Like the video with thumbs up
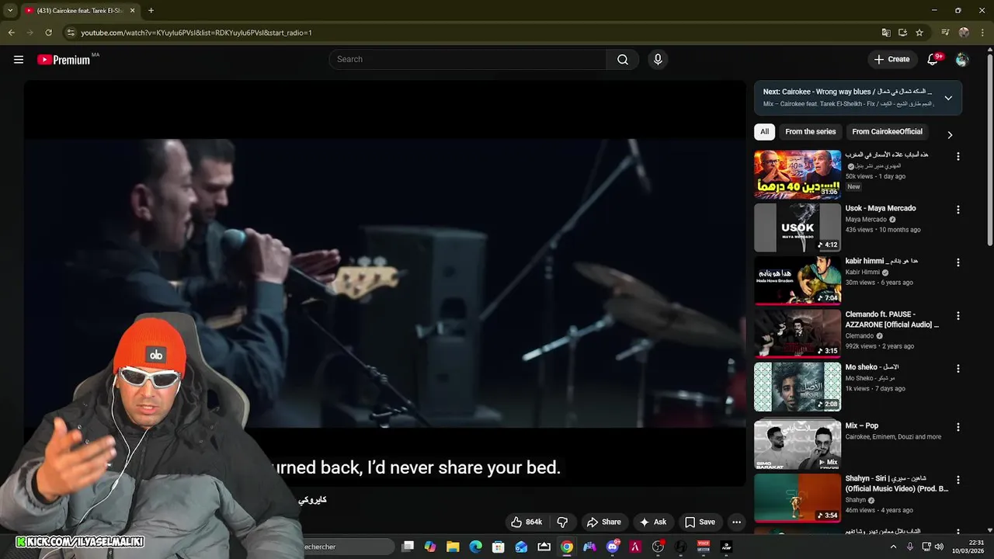994x559 pixels. (527, 523)
